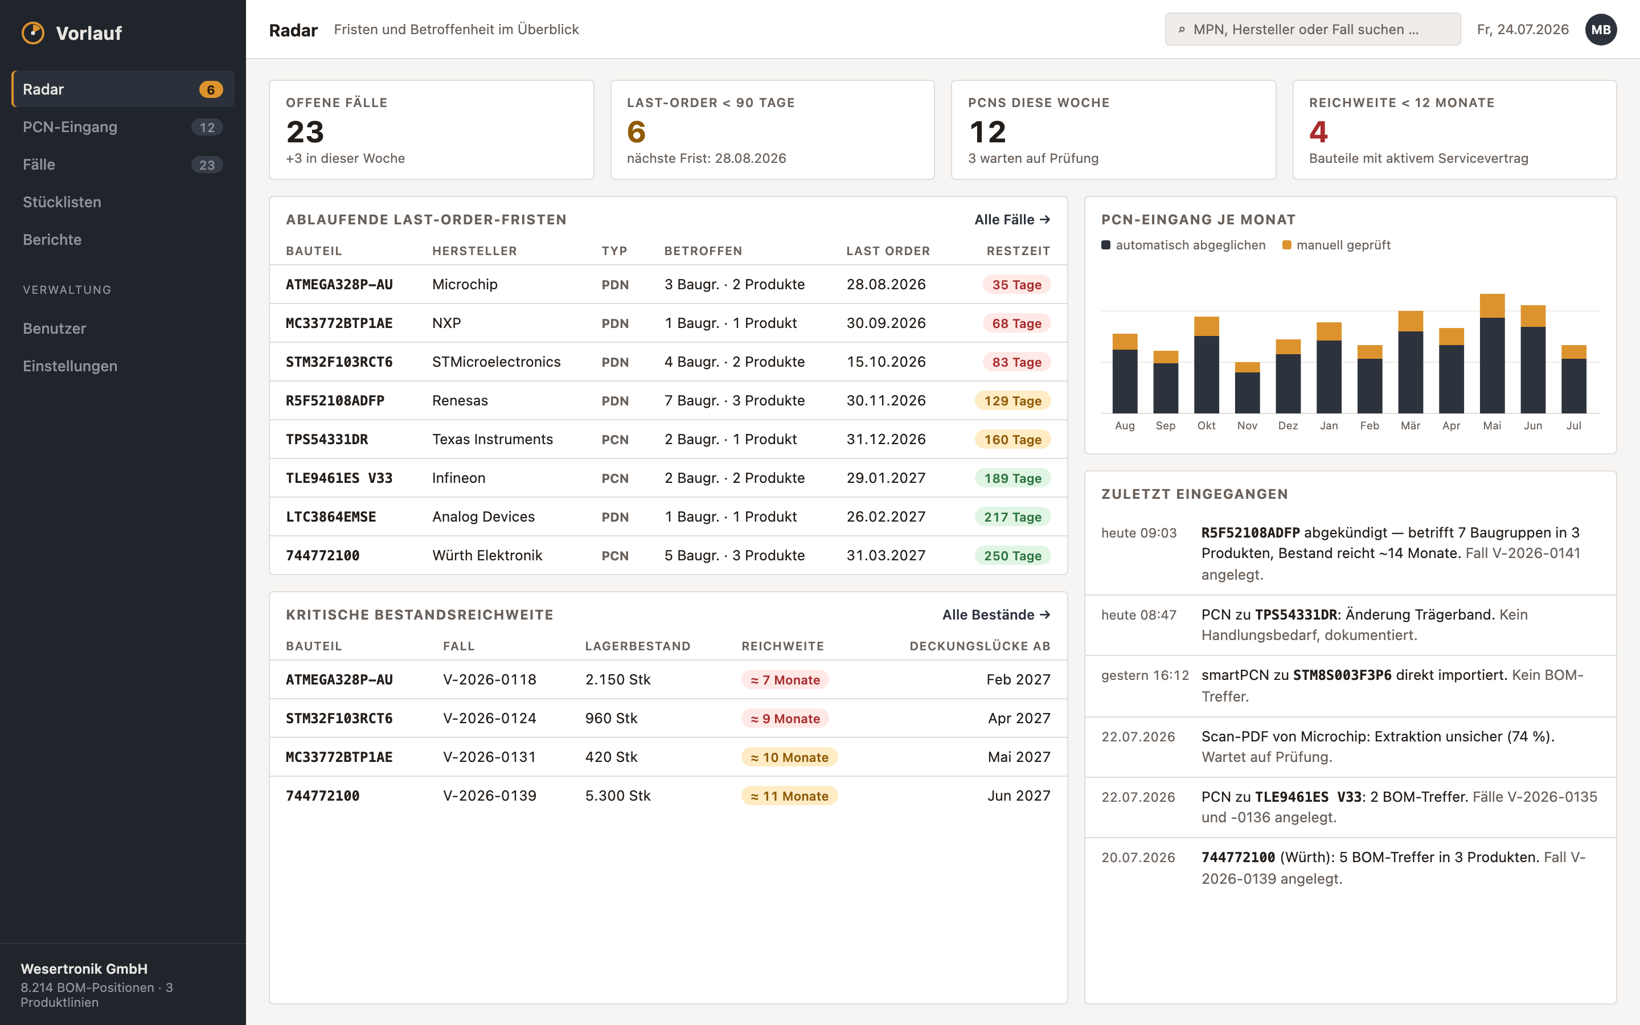This screenshot has width=1640, height=1025.
Task: Open Einstellungen in the sidebar
Action: [122, 366]
